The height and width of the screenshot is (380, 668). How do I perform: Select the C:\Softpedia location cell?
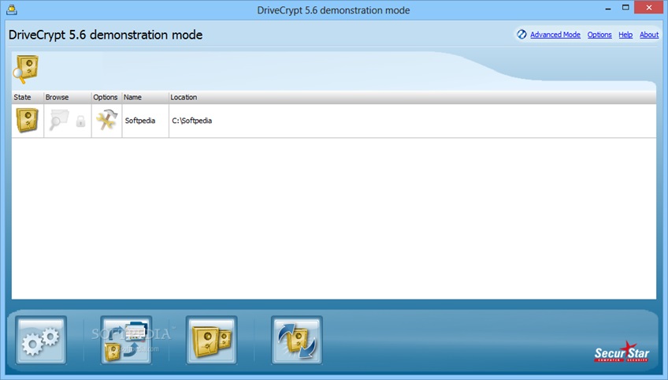click(413, 121)
